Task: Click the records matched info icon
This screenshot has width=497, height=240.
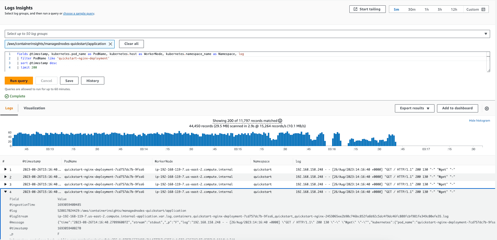Action: 280,121
